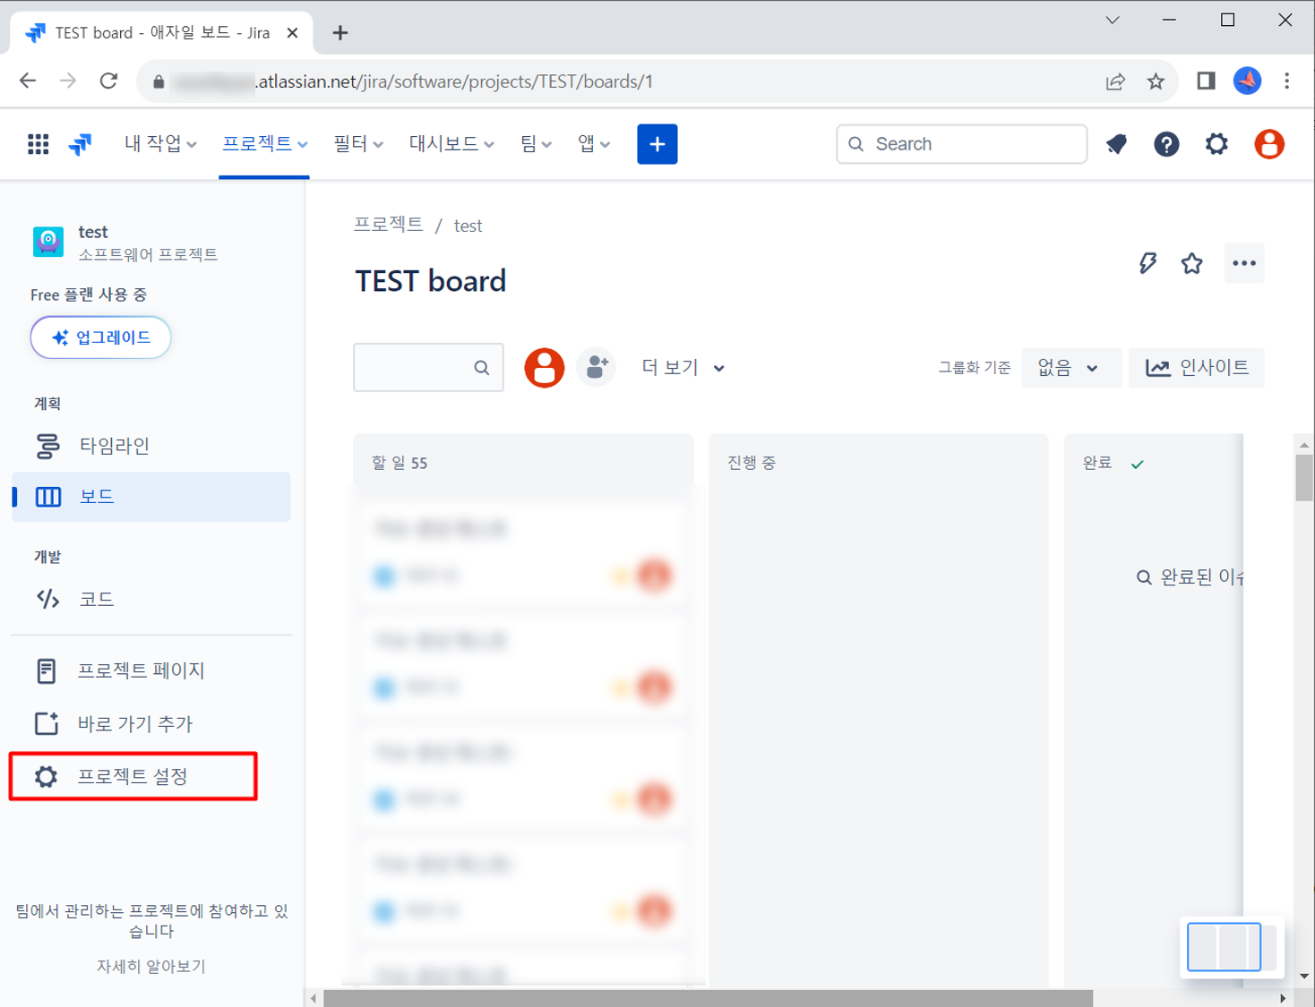Click the 업그레이드 button

100,337
